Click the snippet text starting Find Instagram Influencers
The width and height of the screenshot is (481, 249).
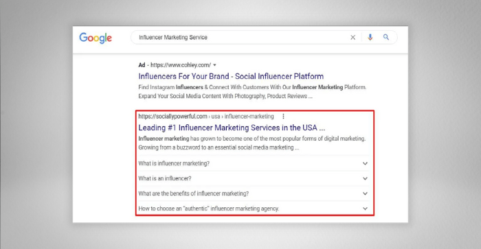point(252,87)
